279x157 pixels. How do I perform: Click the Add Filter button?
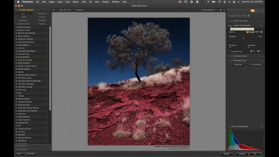point(237,65)
